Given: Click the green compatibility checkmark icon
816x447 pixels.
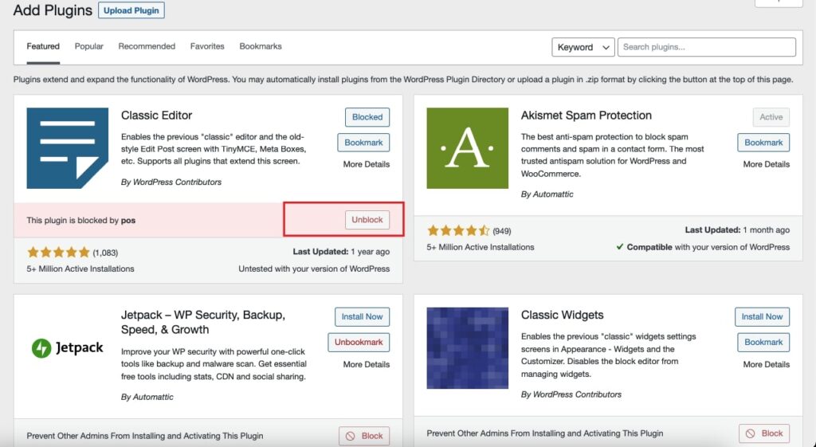Looking at the screenshot, I should (620, 247).
